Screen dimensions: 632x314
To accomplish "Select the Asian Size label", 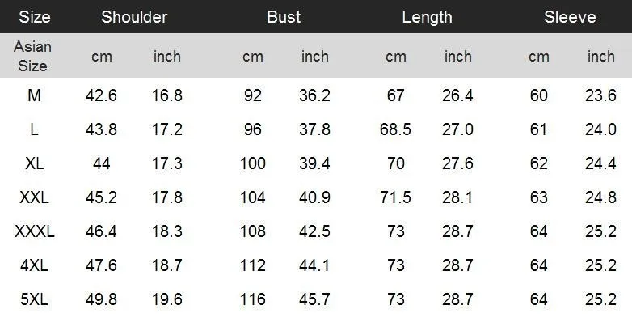I will click(x=32, y=56).
